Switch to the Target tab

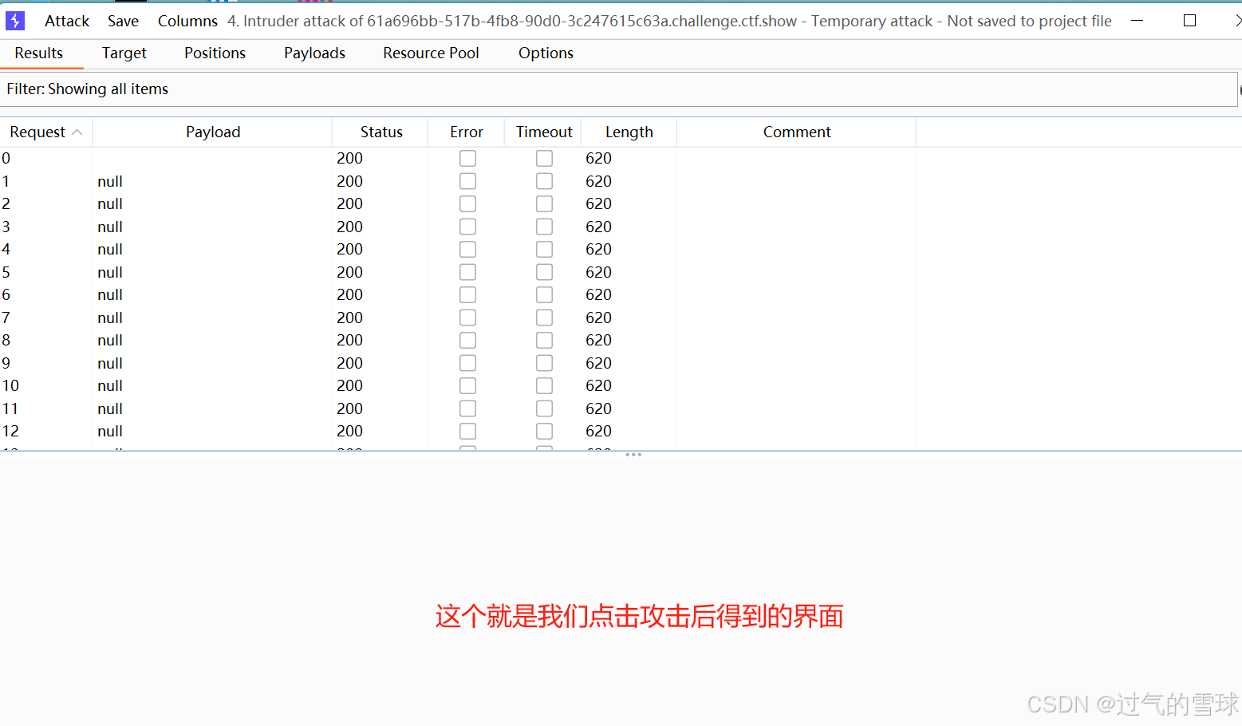coord(124,53)
